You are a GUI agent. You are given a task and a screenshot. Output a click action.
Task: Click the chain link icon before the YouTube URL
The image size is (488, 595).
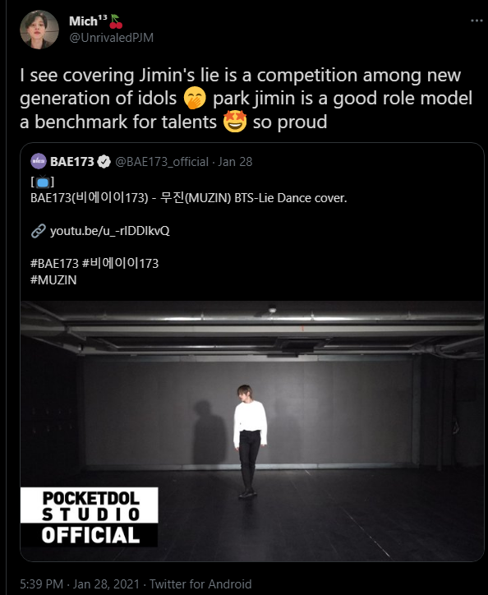(39, 231)
